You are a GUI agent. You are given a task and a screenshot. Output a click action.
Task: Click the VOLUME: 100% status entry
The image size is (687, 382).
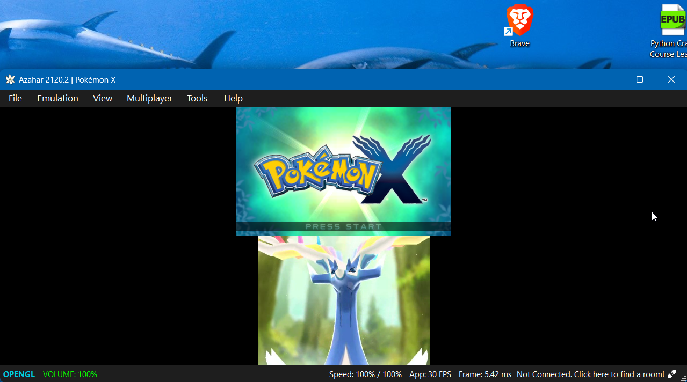point(70,374)
